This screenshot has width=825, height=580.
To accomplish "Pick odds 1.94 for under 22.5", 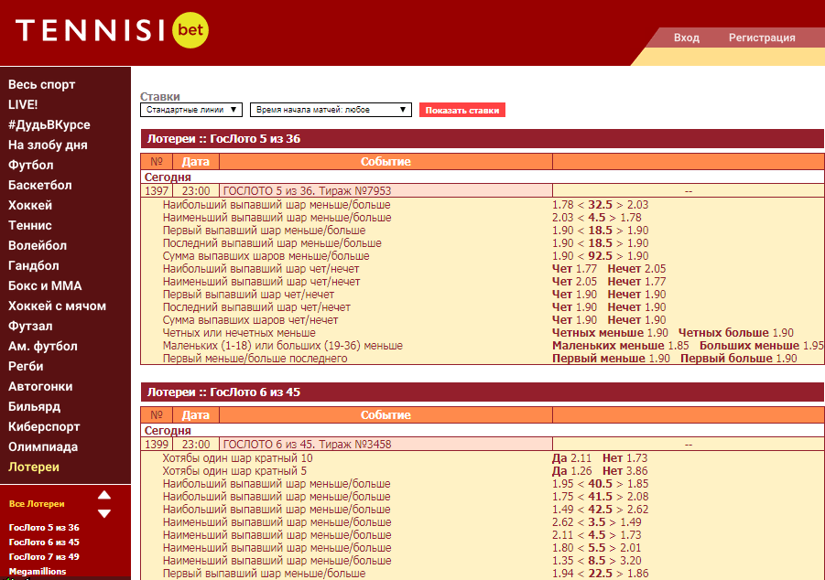I will click(x=562, y=574).
